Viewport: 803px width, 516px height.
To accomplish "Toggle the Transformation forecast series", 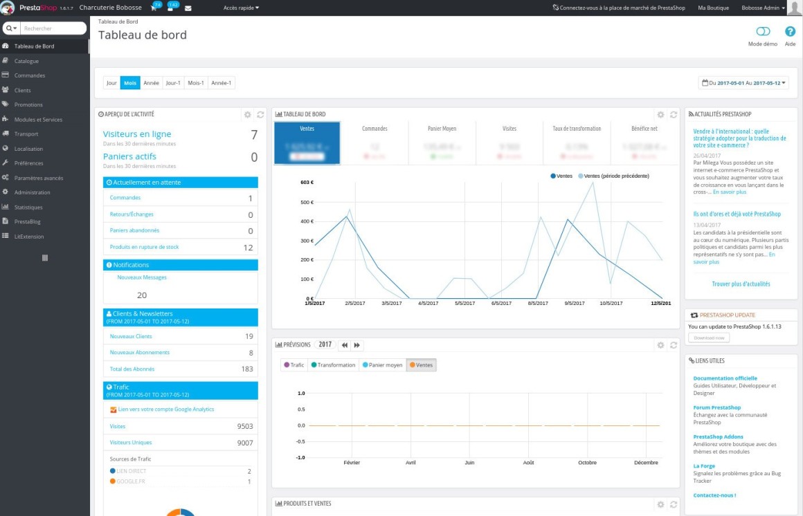I will tap(333, 365).
